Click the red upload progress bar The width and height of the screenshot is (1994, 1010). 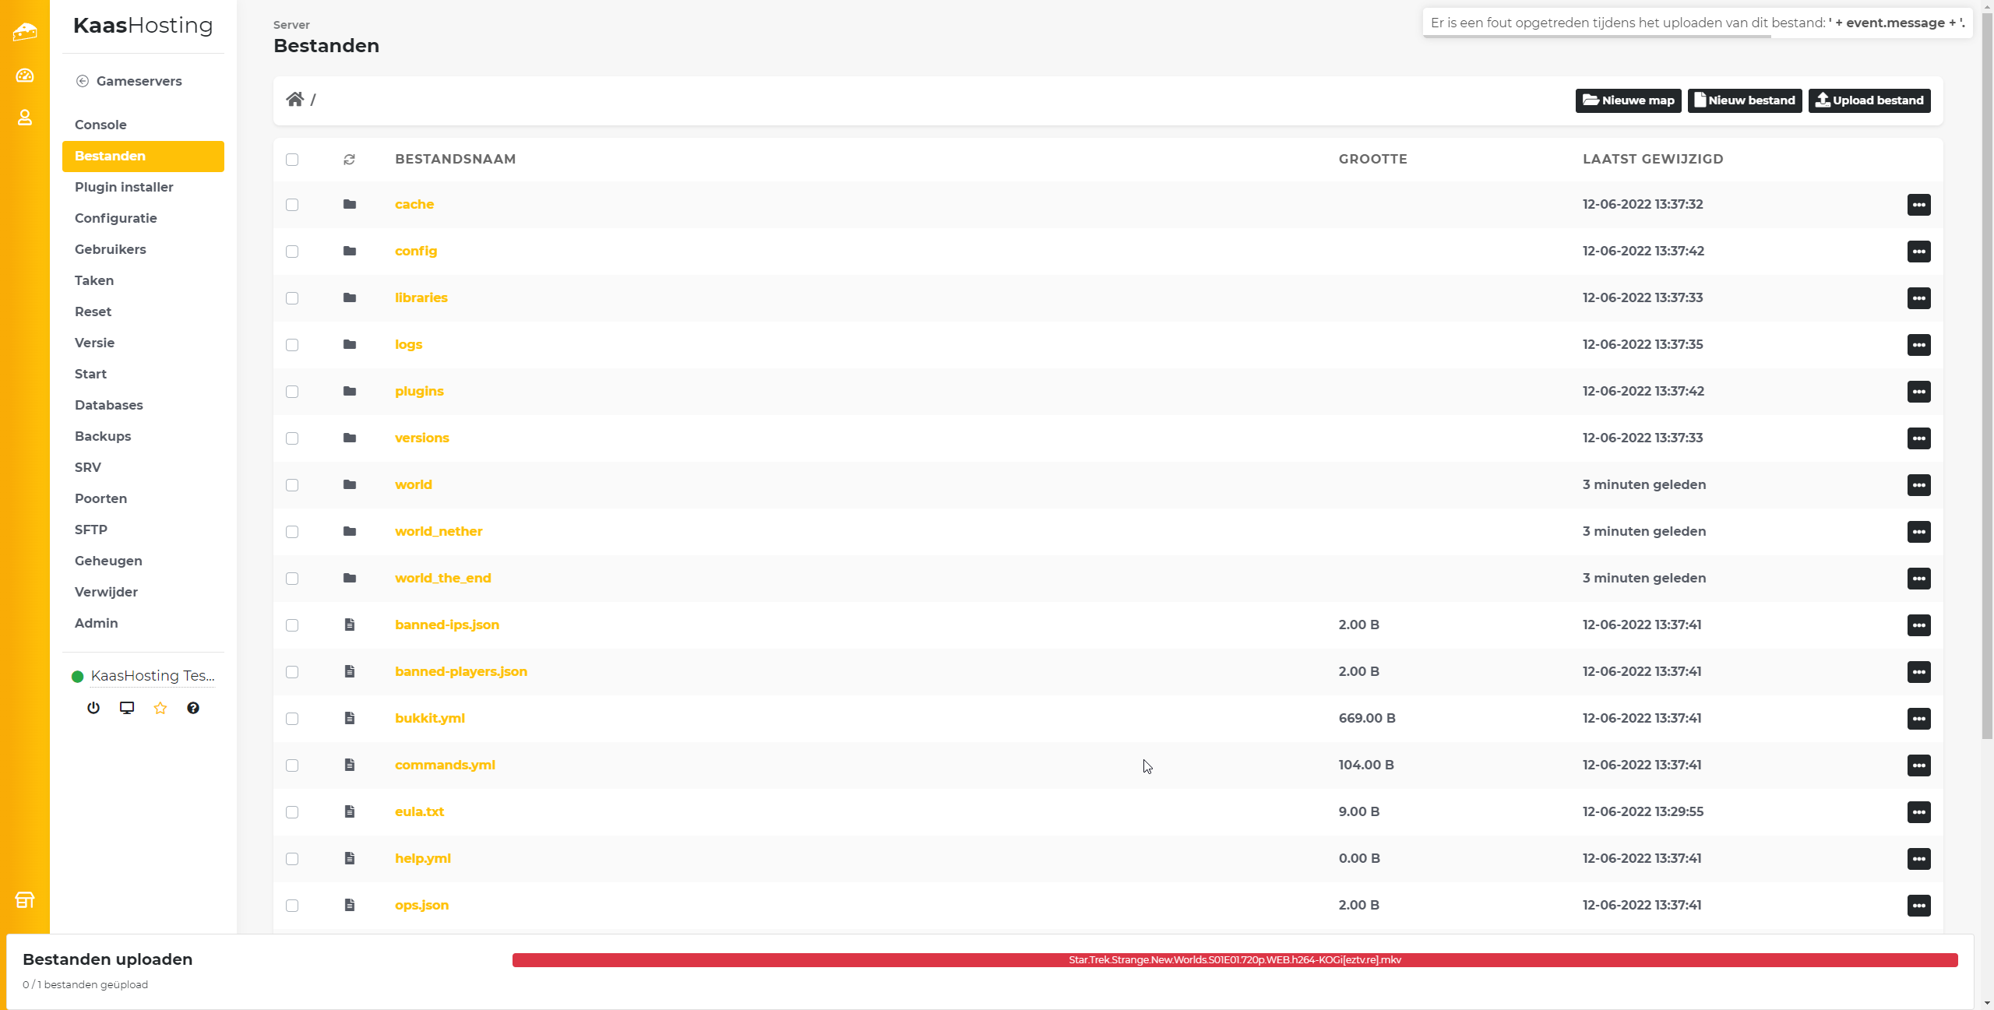coord(1235,960)
